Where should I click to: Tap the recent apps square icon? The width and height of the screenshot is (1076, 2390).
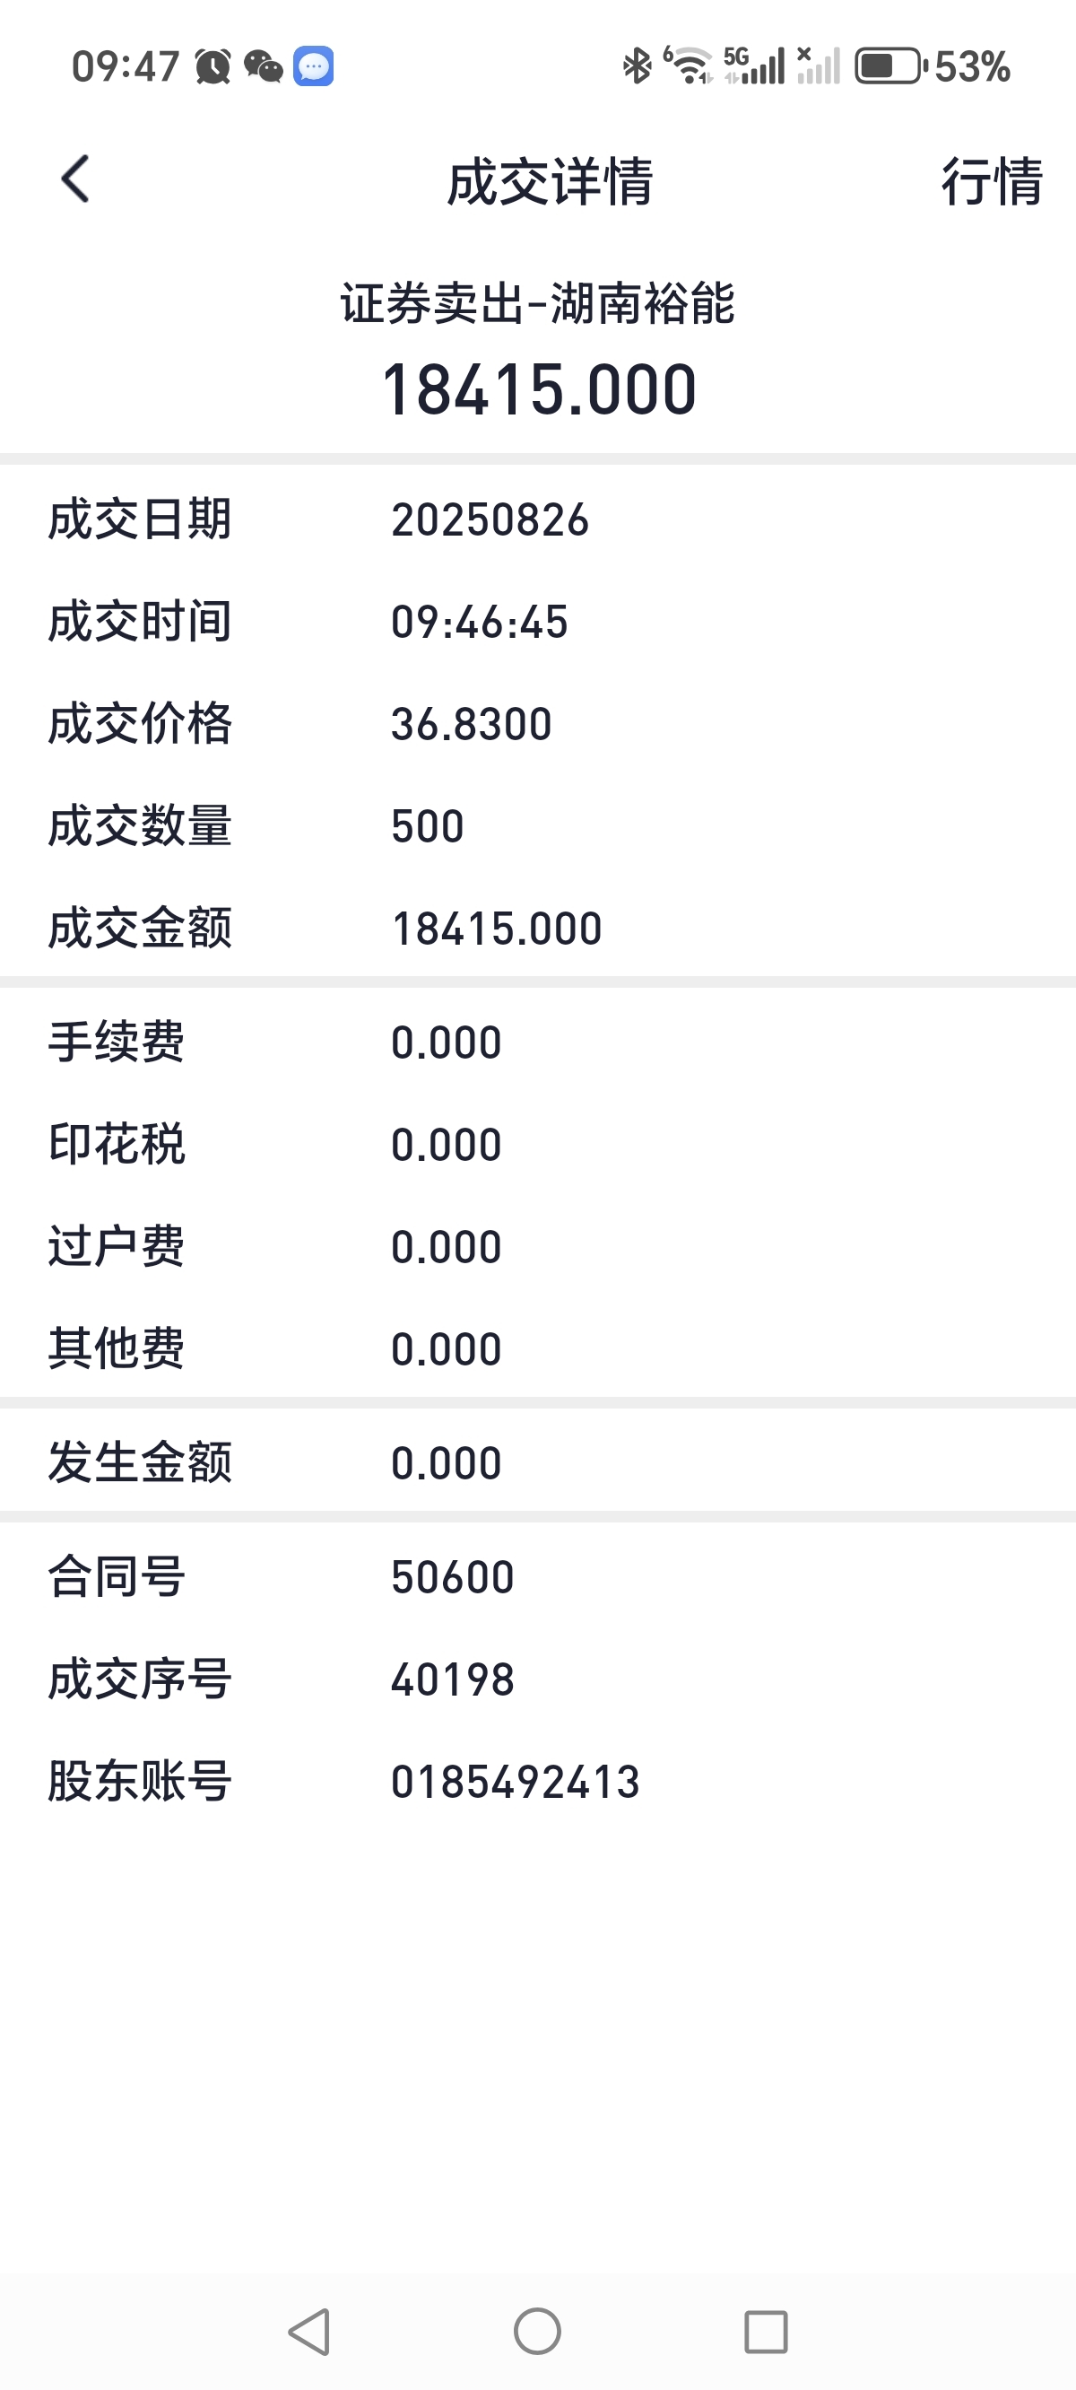[766, 2332]
